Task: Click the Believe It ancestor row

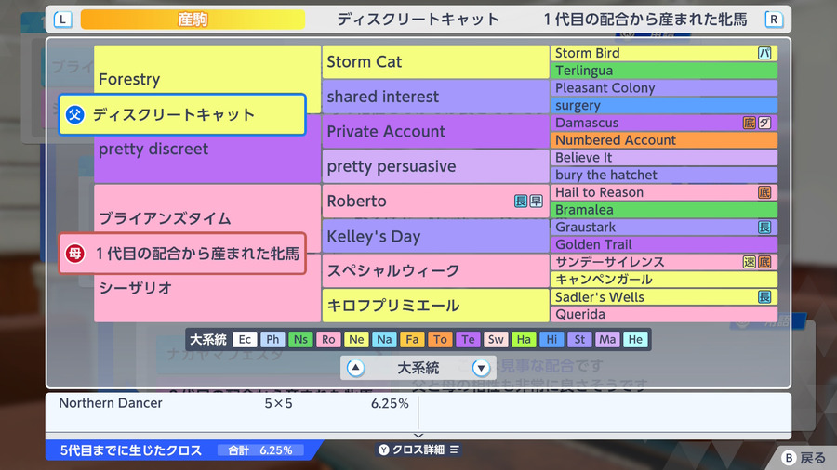Action: [664, 158]
